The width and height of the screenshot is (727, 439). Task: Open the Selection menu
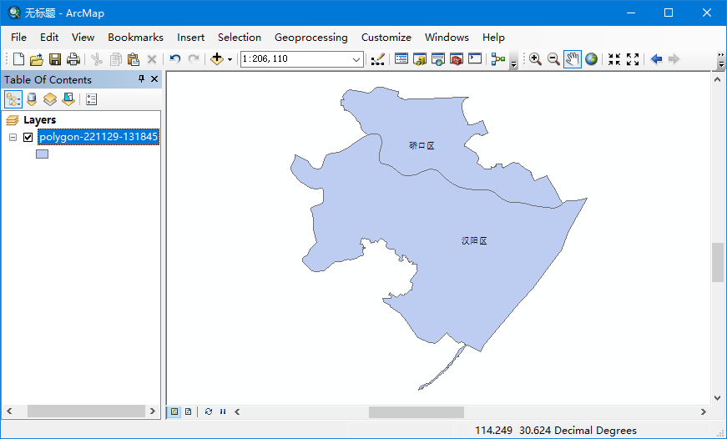tap(240, 37)
